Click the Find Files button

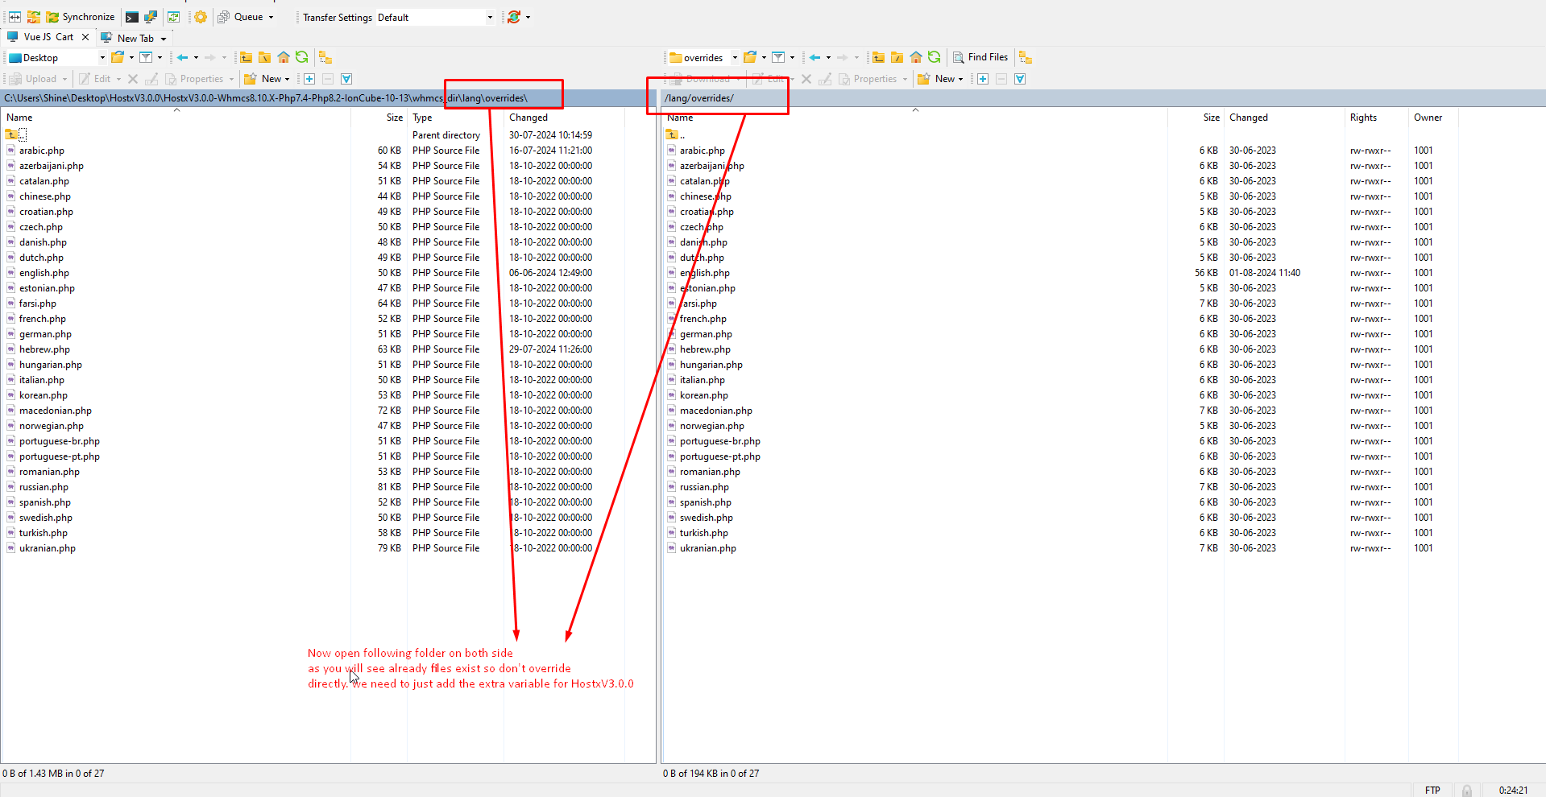pos(980,57)
